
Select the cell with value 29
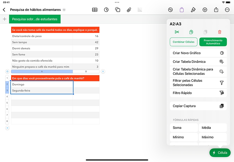click(x=86, y=48)
